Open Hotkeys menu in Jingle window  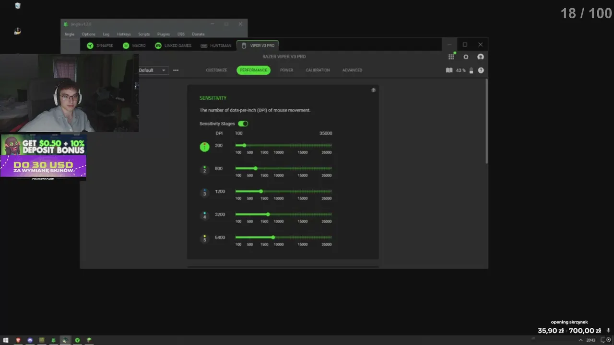124,34
